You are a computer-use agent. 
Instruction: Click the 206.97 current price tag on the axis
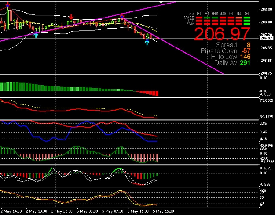point(266,38)
